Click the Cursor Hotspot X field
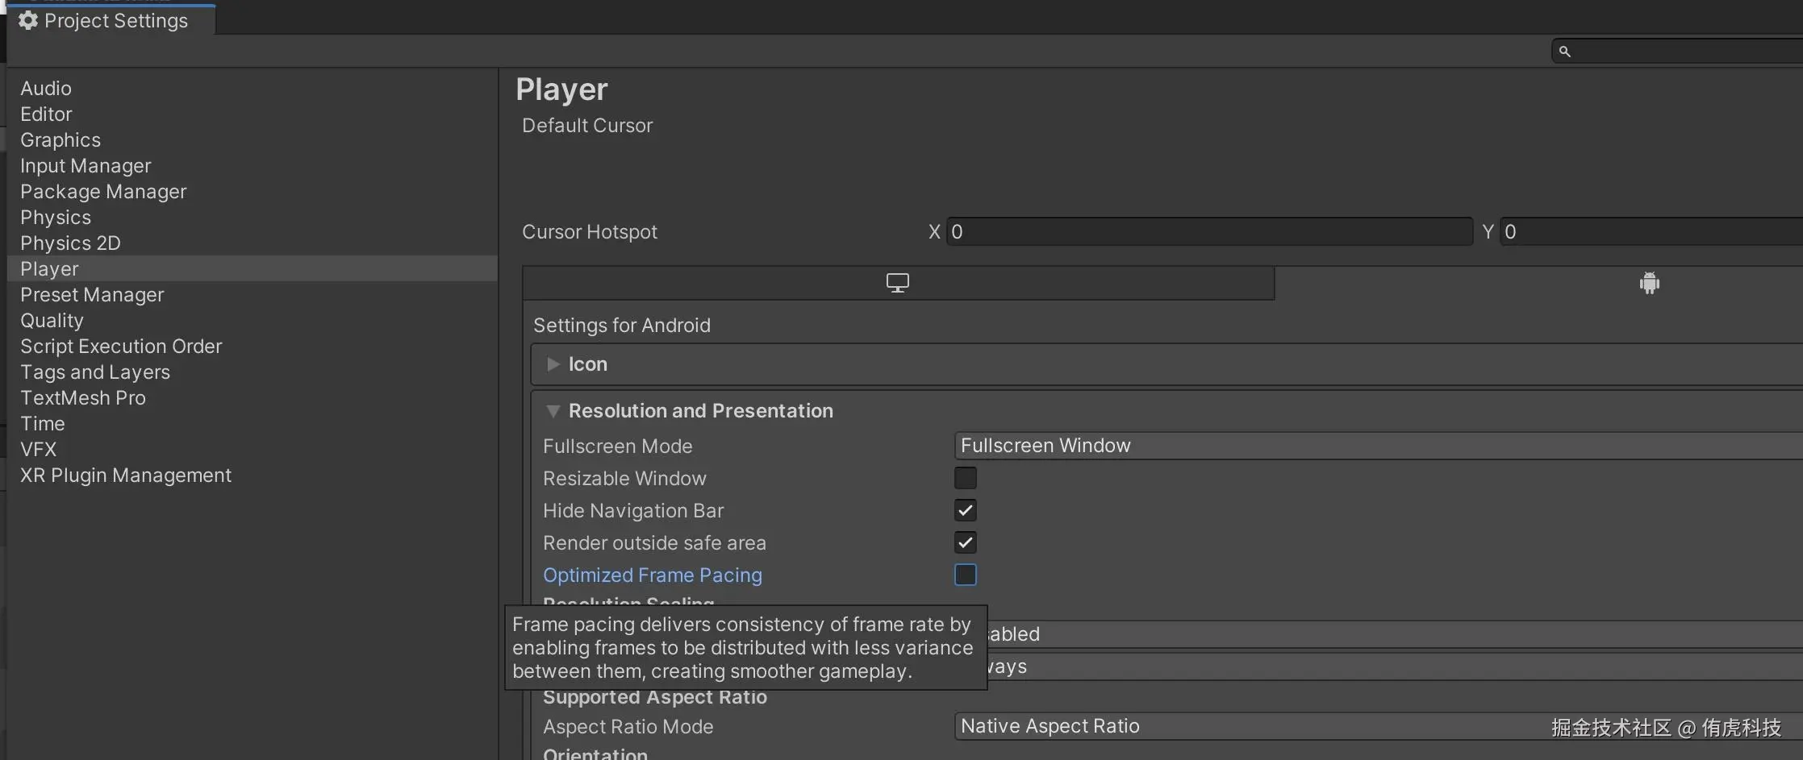Image resolution: width=1803 pixels, height=760 pixels. click(1208, 232)
